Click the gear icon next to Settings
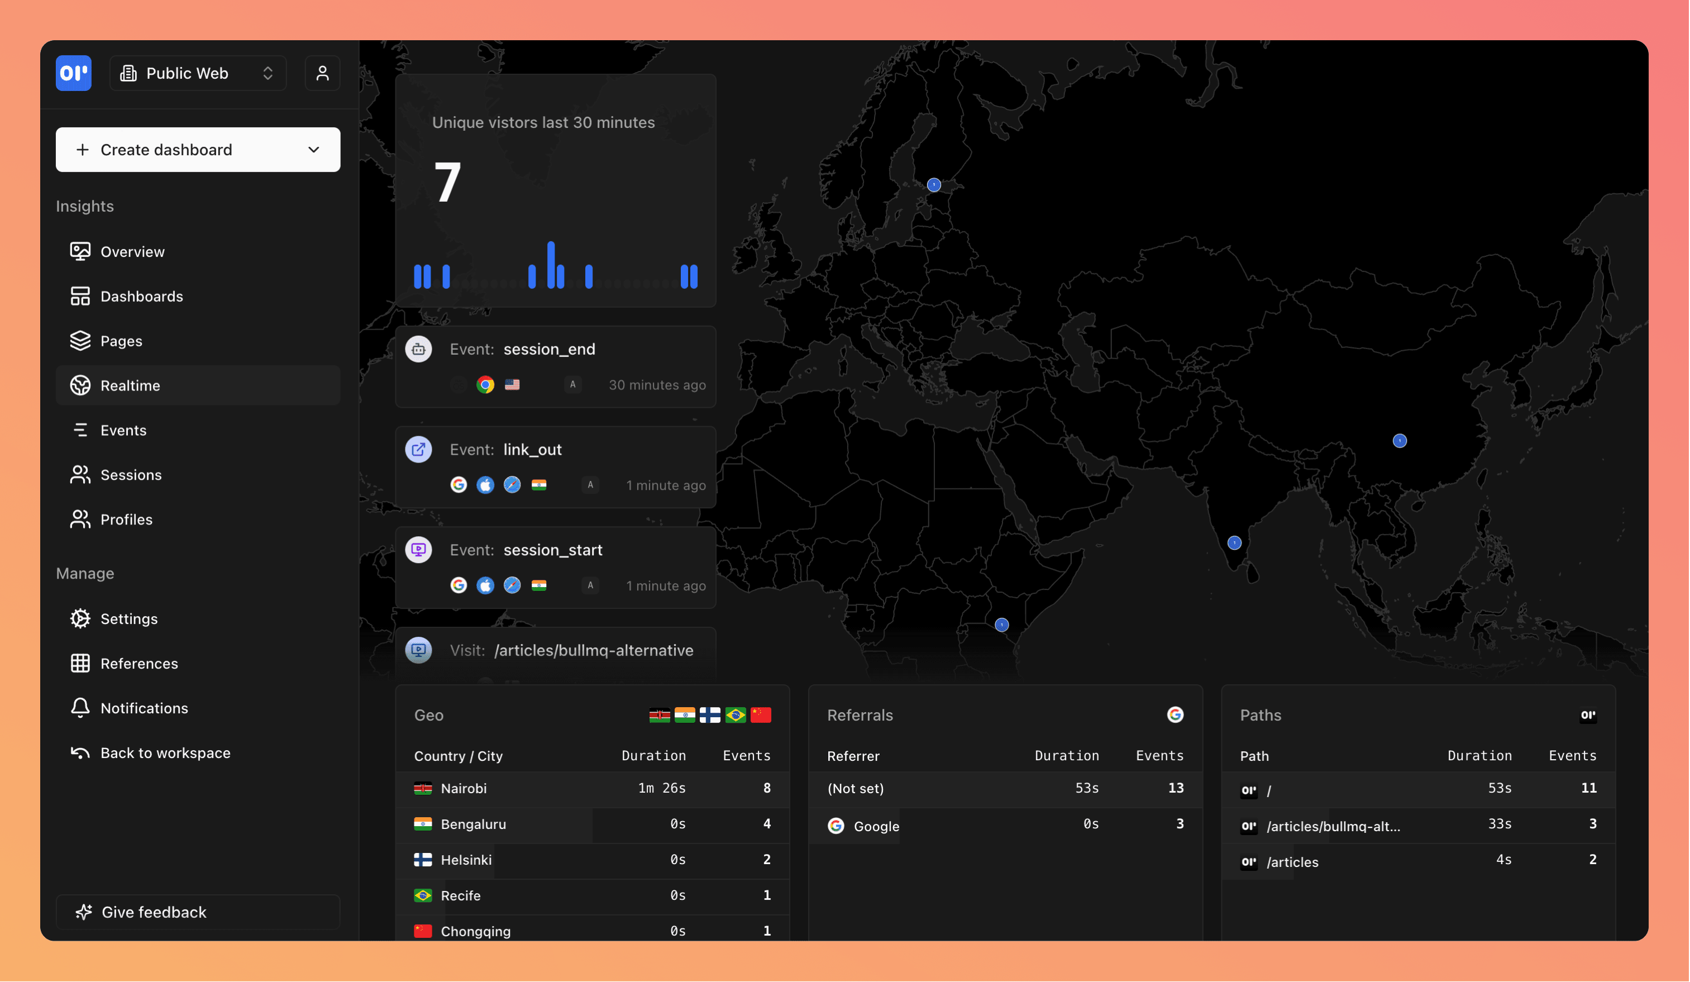1690x982 pixels. (x=80, y=618)
